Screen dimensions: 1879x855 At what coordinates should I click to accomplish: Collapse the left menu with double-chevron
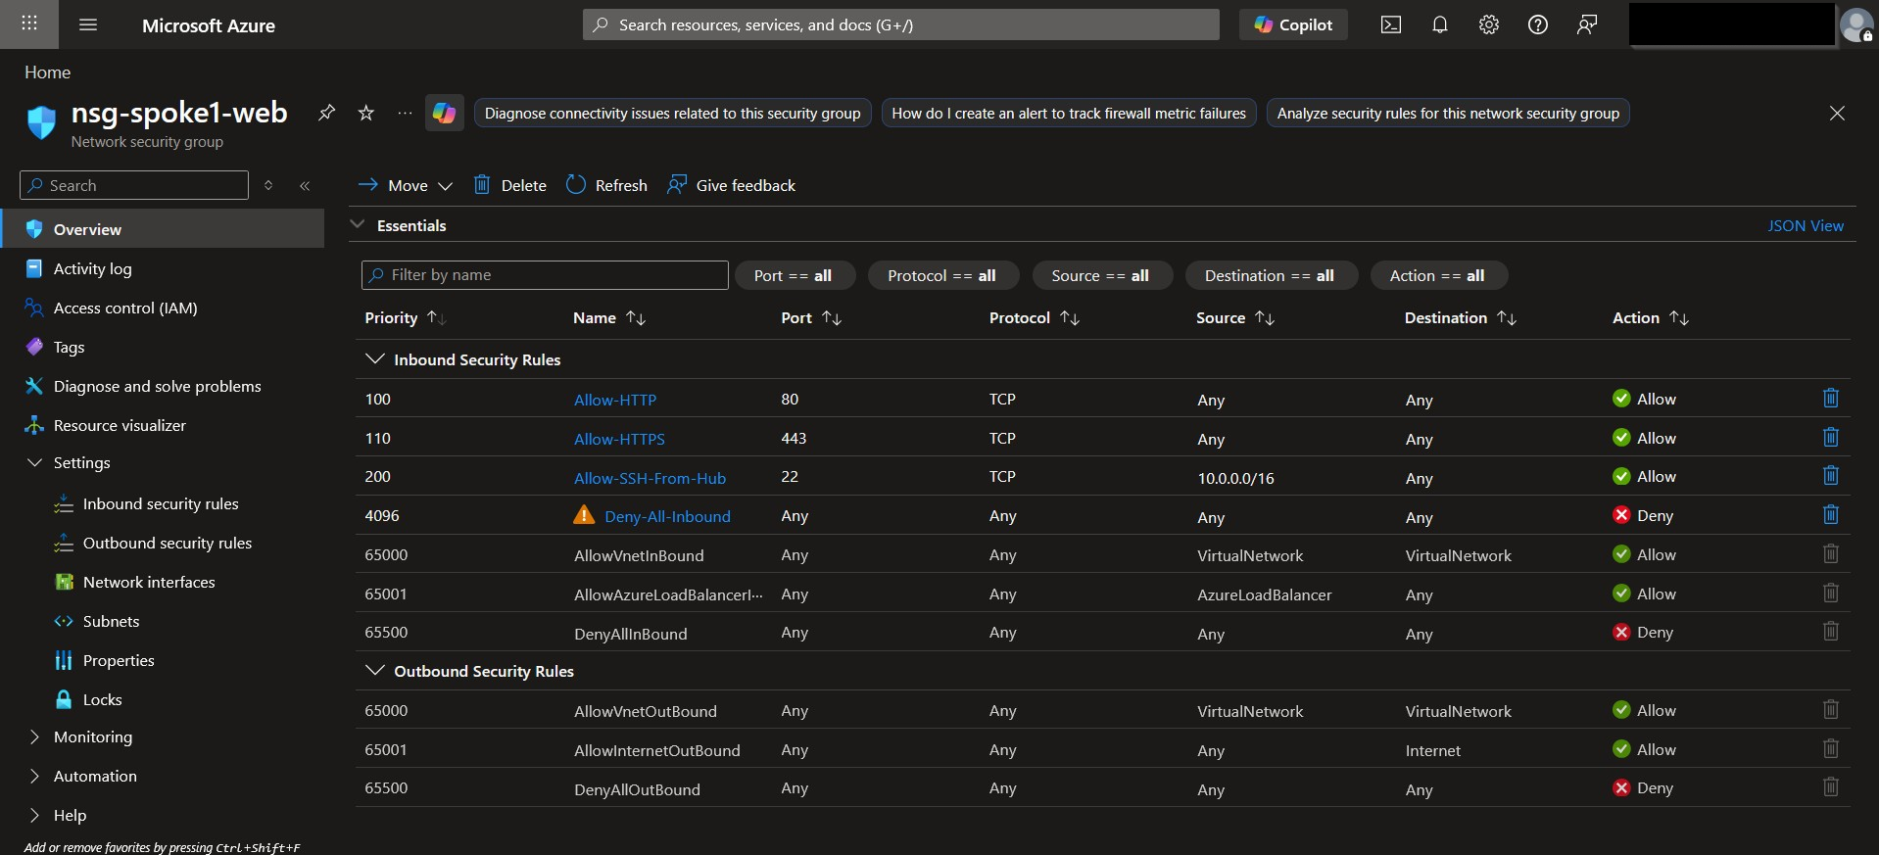305,185
